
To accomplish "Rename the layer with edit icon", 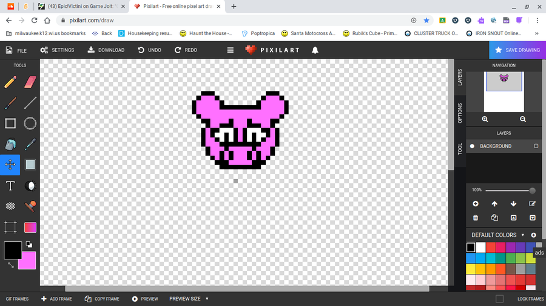I will tap(533, 204).
